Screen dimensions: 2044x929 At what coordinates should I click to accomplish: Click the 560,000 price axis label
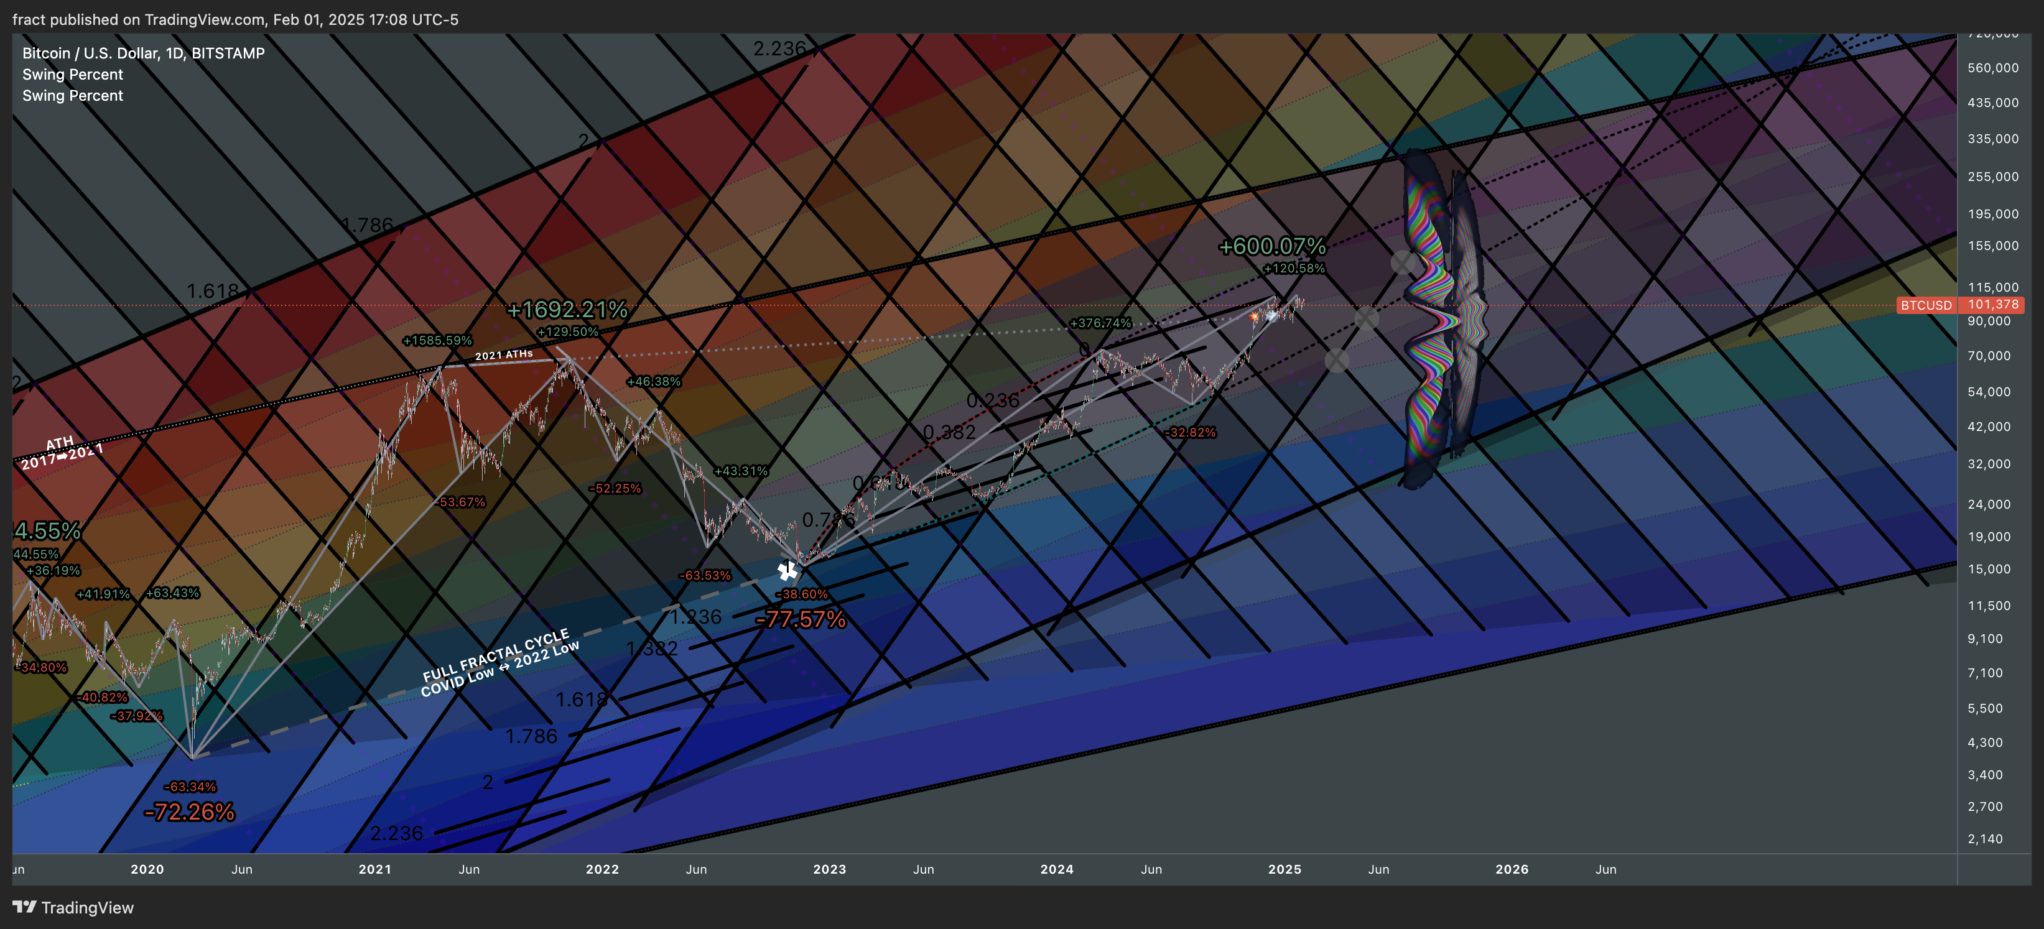click(1992, 68)
